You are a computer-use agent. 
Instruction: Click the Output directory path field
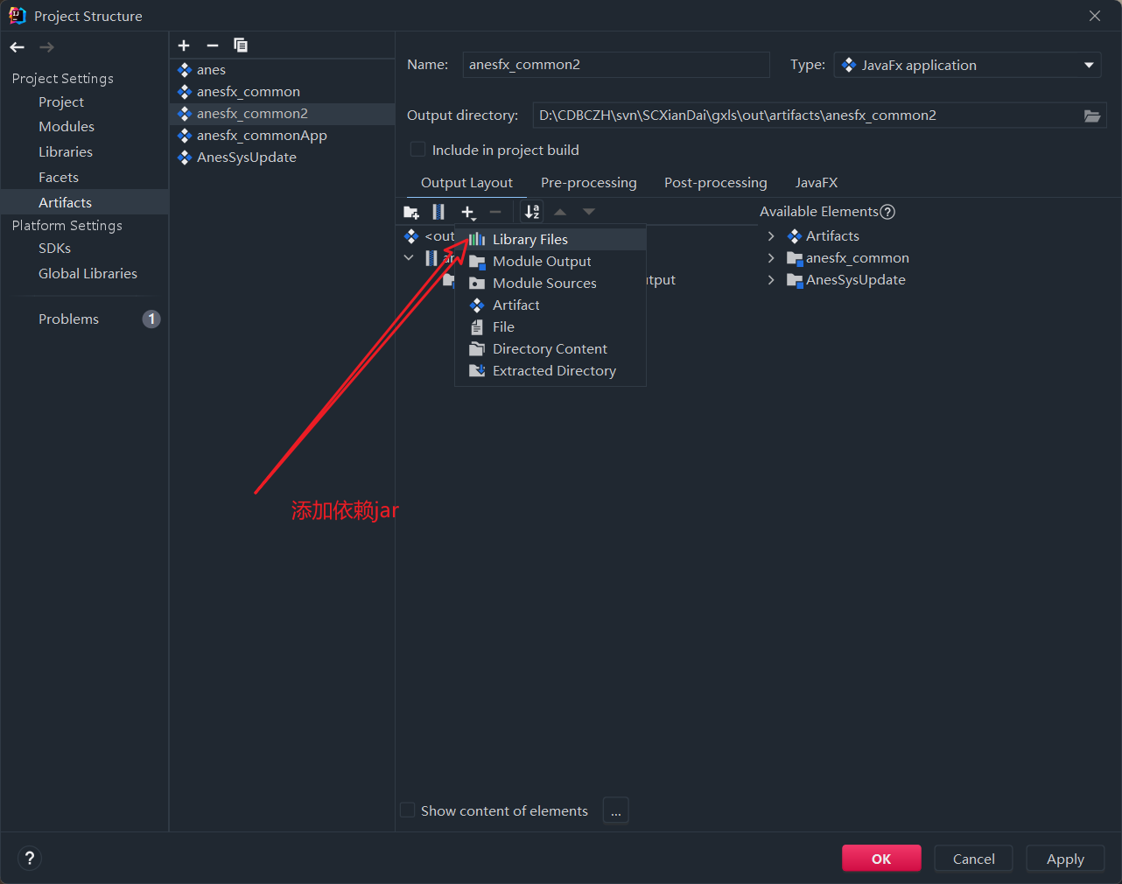coord(805,116)
